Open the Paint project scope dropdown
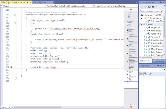 (45, 6)
